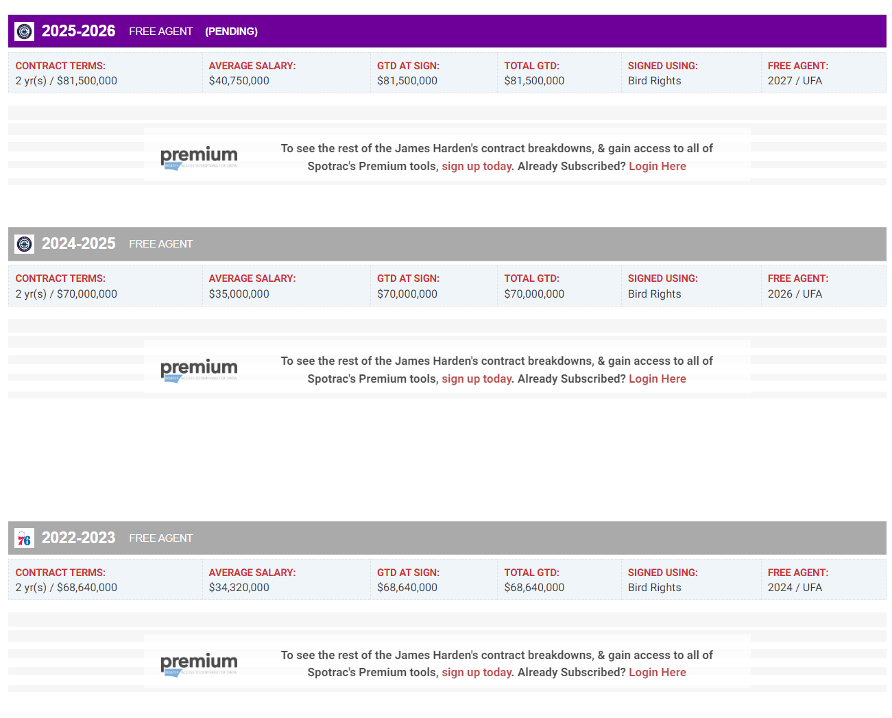Viewport: 892px width, 718px height.
Task: Click the Clippers logo in 2024-2025 header
Action: point(25,244)
